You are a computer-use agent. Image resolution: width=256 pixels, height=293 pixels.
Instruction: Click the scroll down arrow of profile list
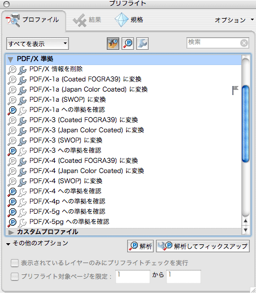(x=245, y=230)
